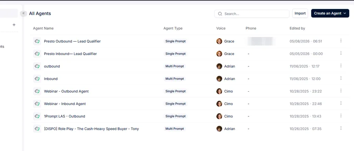Click the robot icon for Presto Outbound
Image resolution: width=354 pixels, height=151 pixels.
point(37,41)
